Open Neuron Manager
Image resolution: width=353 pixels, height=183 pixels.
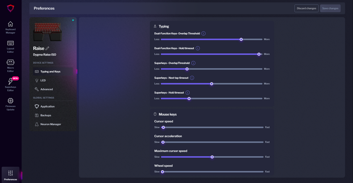click(50, 124)
